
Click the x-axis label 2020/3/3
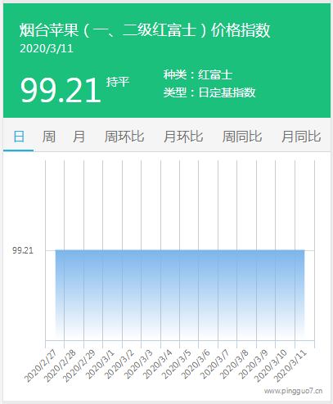(138, 365)
